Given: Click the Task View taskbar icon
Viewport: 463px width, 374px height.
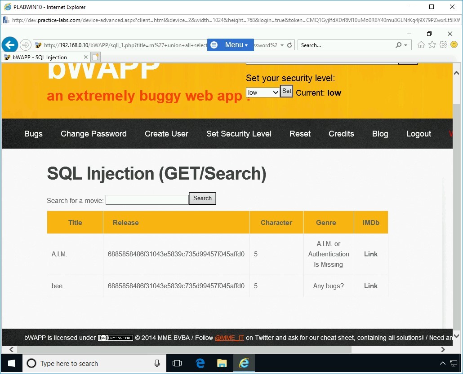Looking at the screenshot, I should (x=177, y=363).
